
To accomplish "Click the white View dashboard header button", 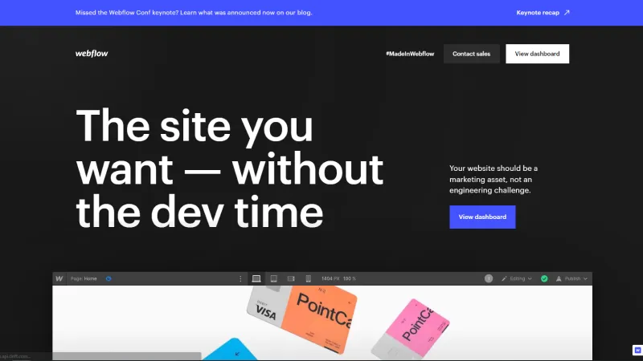I will (x=537, y=54).
